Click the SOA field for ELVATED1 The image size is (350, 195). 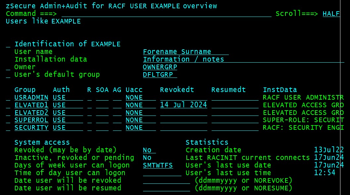[102, 105]
